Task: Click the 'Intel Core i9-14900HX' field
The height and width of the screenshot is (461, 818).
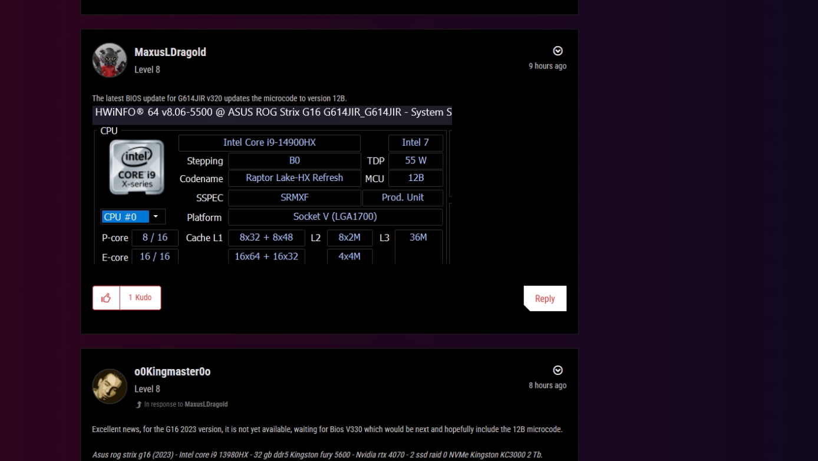Action: [269, 143]
